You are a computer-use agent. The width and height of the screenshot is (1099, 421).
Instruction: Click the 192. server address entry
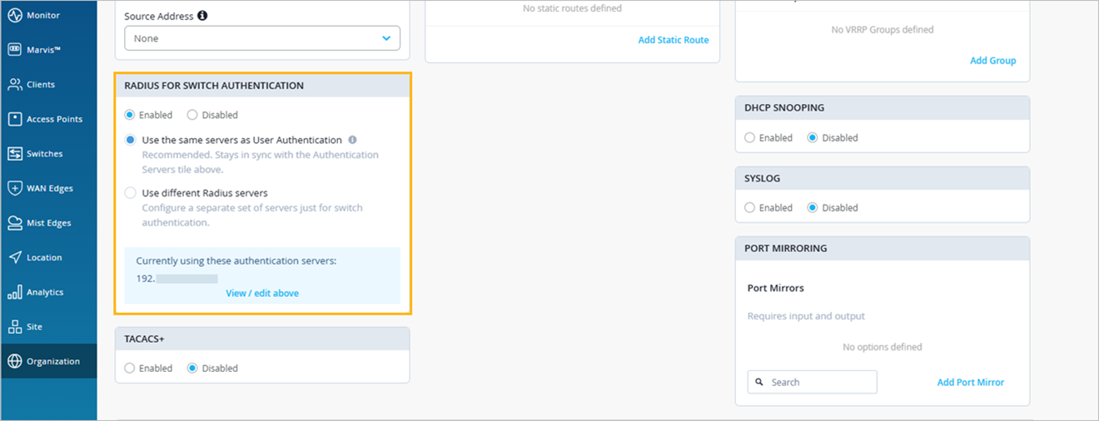pyautogui.click(x=177, y=279)
